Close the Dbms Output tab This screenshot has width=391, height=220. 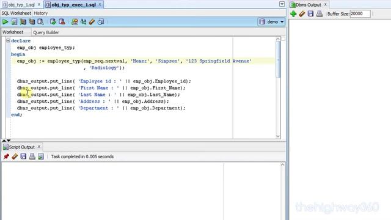click(x=325, y=4)
